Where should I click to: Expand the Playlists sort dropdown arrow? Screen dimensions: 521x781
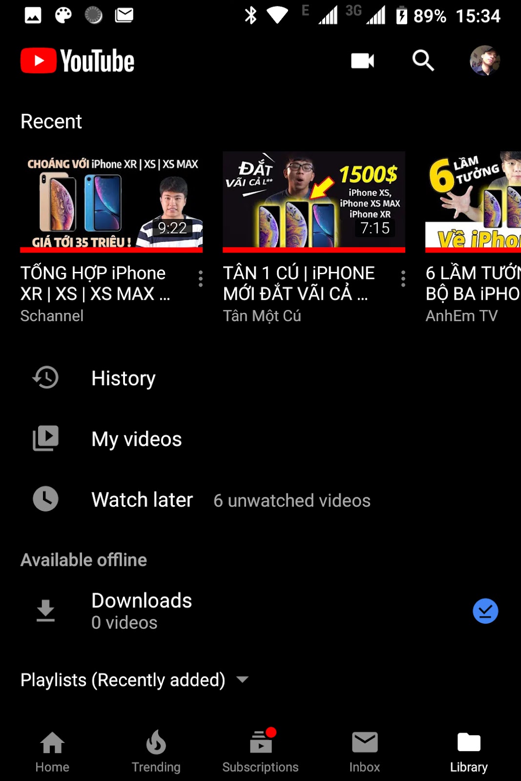coord(242,679)
